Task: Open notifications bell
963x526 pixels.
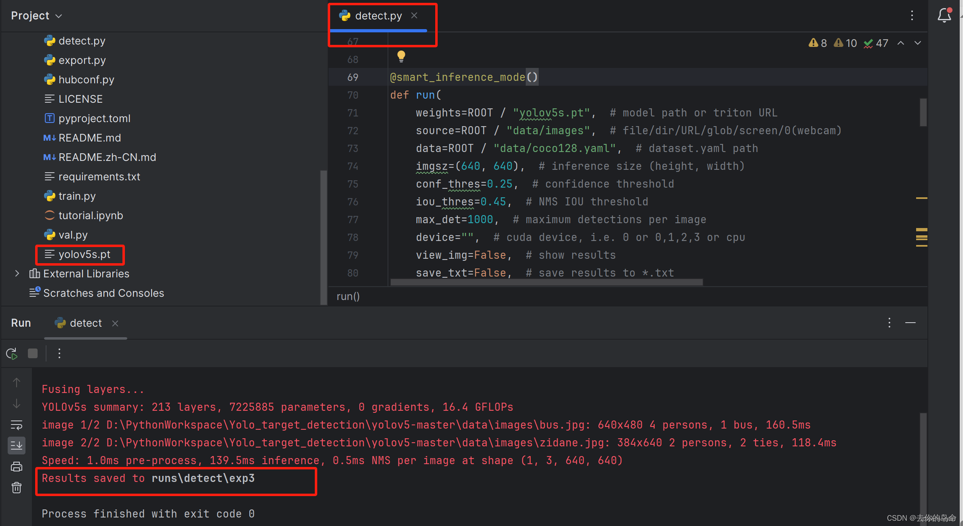Action: [944, 16]
